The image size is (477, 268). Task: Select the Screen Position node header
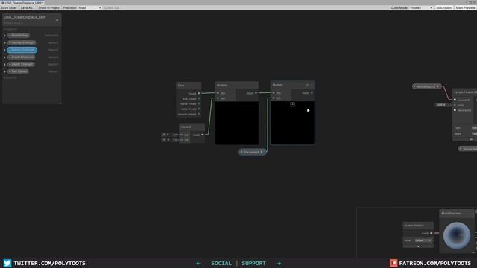click(418, 226)
